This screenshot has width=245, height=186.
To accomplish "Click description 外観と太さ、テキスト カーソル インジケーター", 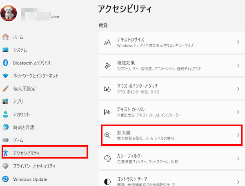I will (x=149, y=115).
